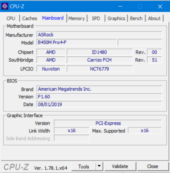Close the window with the title bar X
Screen dimensions: 170x173
click(160, 6)
